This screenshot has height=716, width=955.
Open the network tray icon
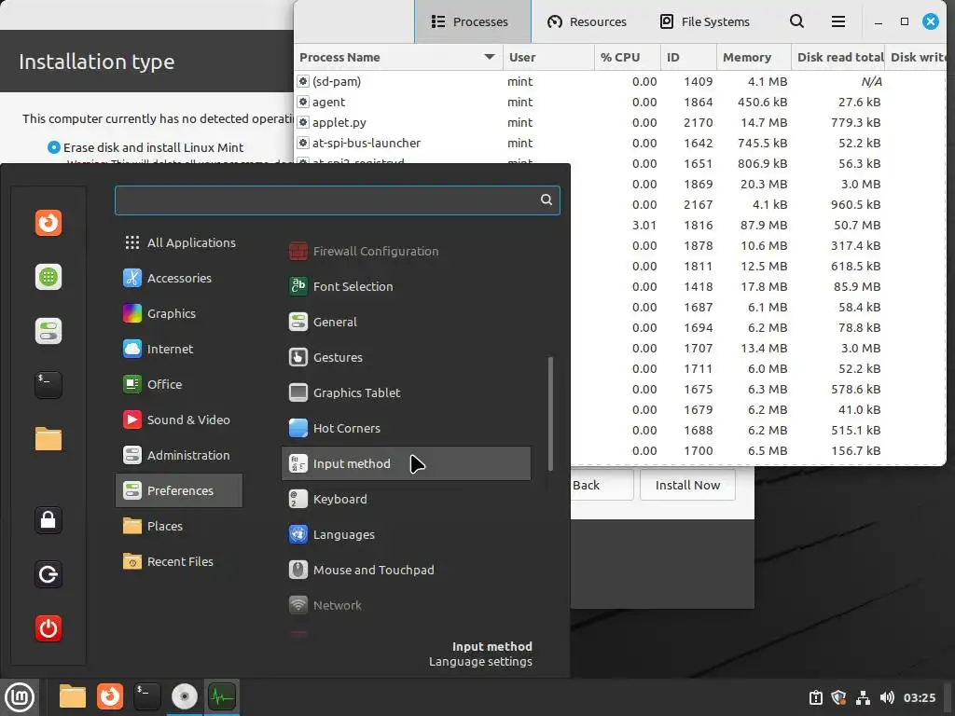[x=863, y=697]
